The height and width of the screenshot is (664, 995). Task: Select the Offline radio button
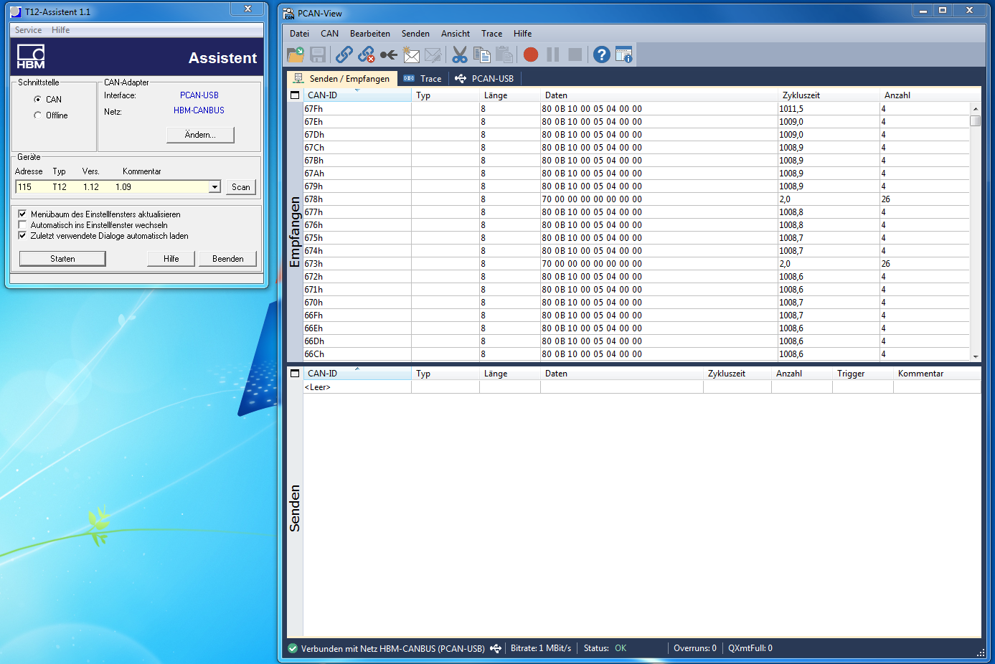[37, 115]
